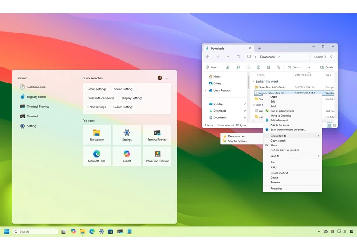
Task: Click the Color settings quick search
Action: [97, 107]
